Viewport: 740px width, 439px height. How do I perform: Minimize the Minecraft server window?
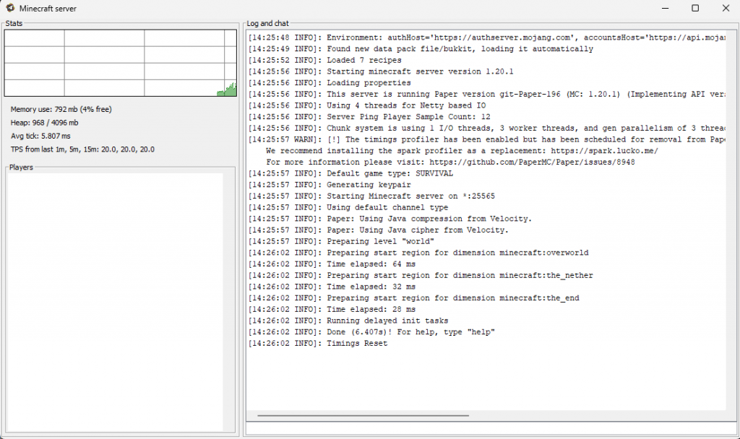[x=666, y=8]
